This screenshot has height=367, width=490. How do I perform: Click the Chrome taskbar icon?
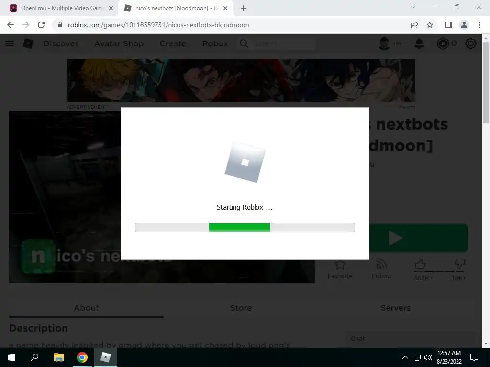82,357
